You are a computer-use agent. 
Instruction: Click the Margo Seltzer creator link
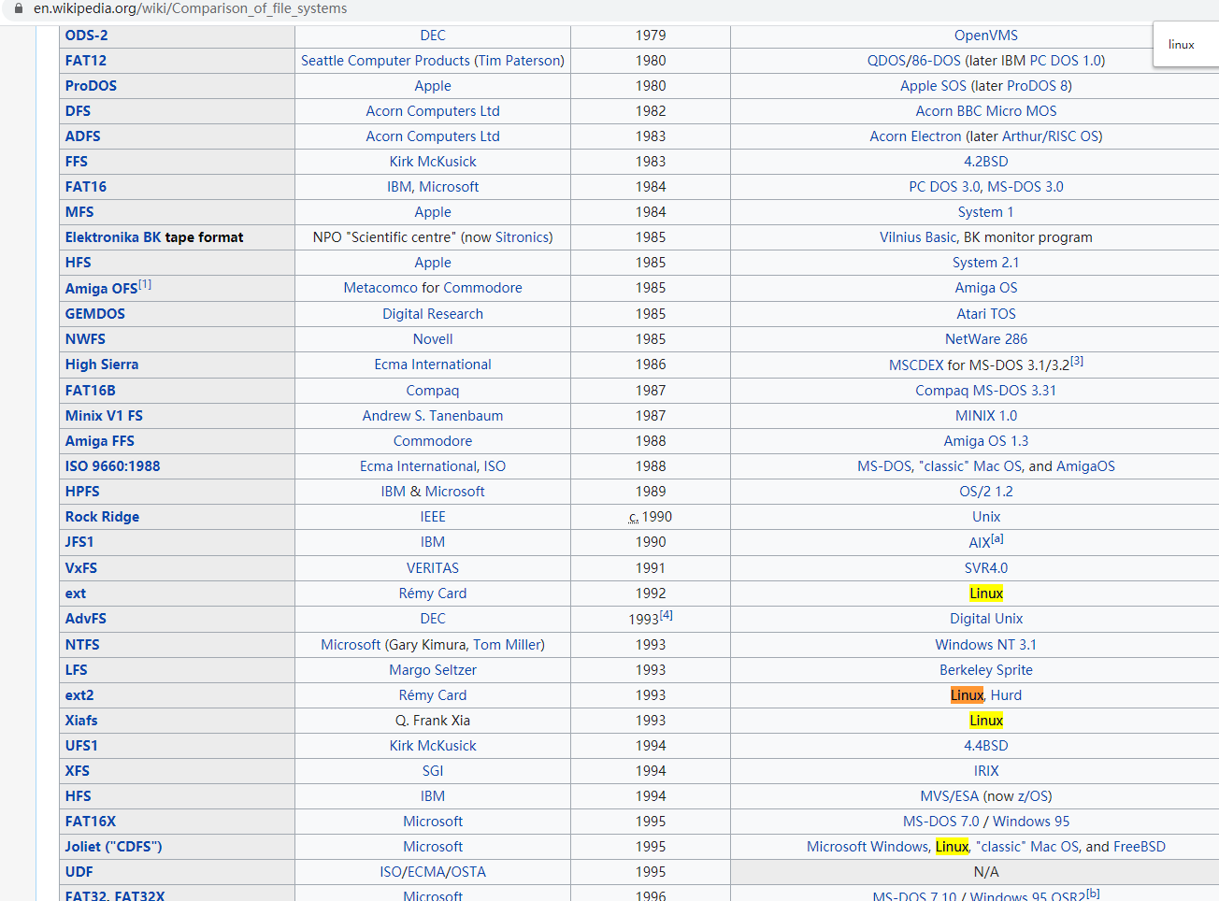tap(433, 670)
